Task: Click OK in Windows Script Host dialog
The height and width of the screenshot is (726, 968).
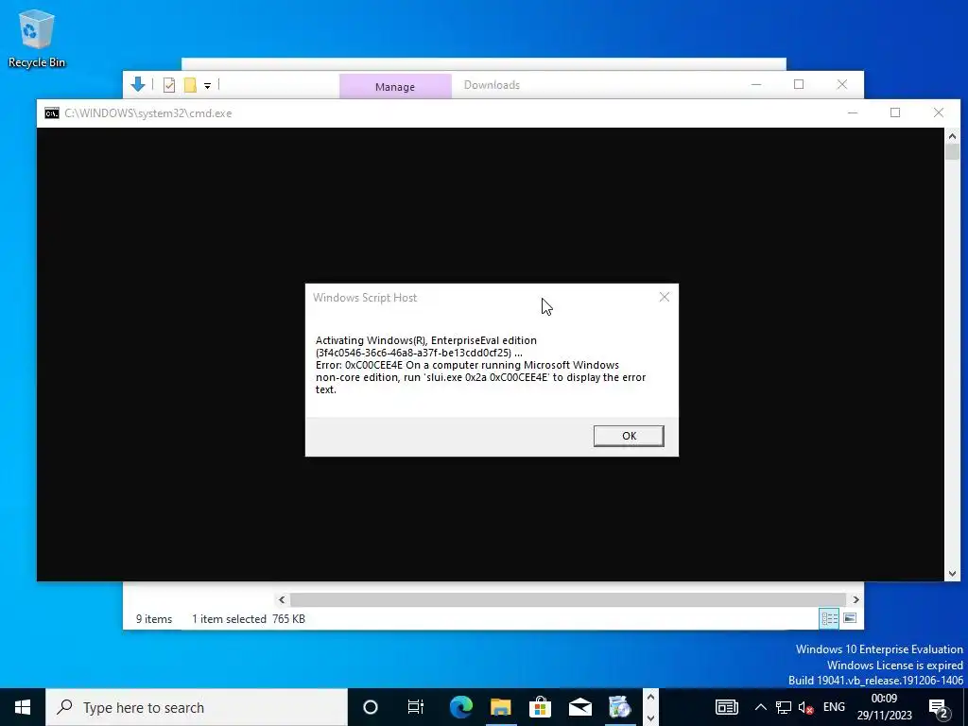Action: pyautogui.click(x=629, y=436)
